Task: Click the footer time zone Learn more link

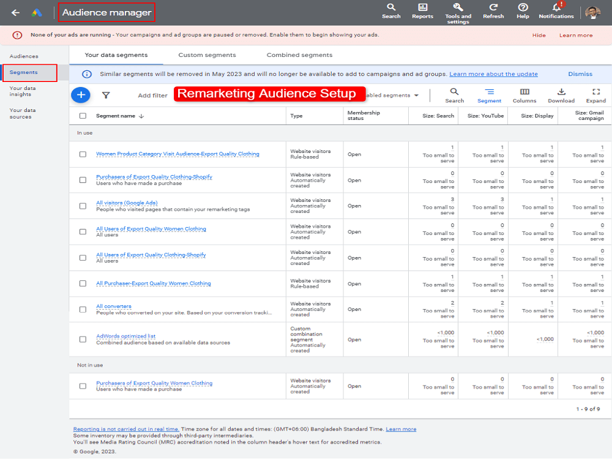Action: click(x=401, y=429)
